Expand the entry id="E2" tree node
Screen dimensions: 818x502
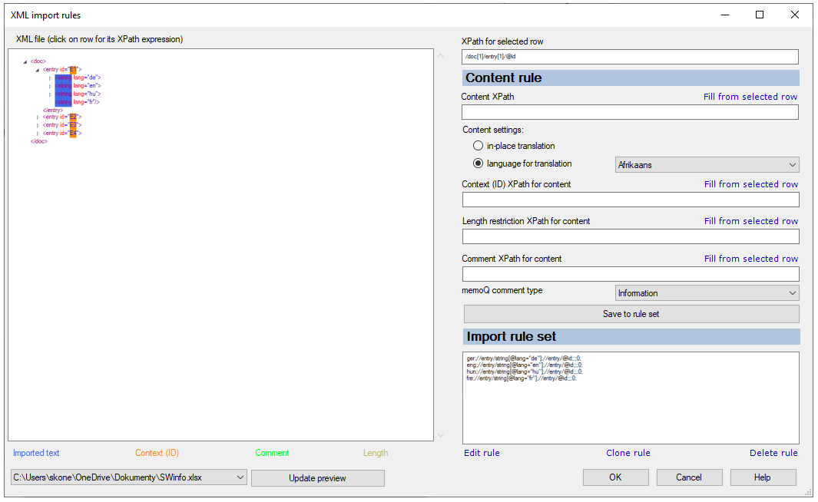point(38,117)
